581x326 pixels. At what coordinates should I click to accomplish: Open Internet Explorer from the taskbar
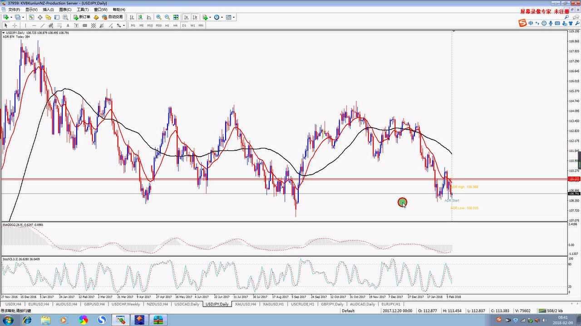click(x=27, y=320)
